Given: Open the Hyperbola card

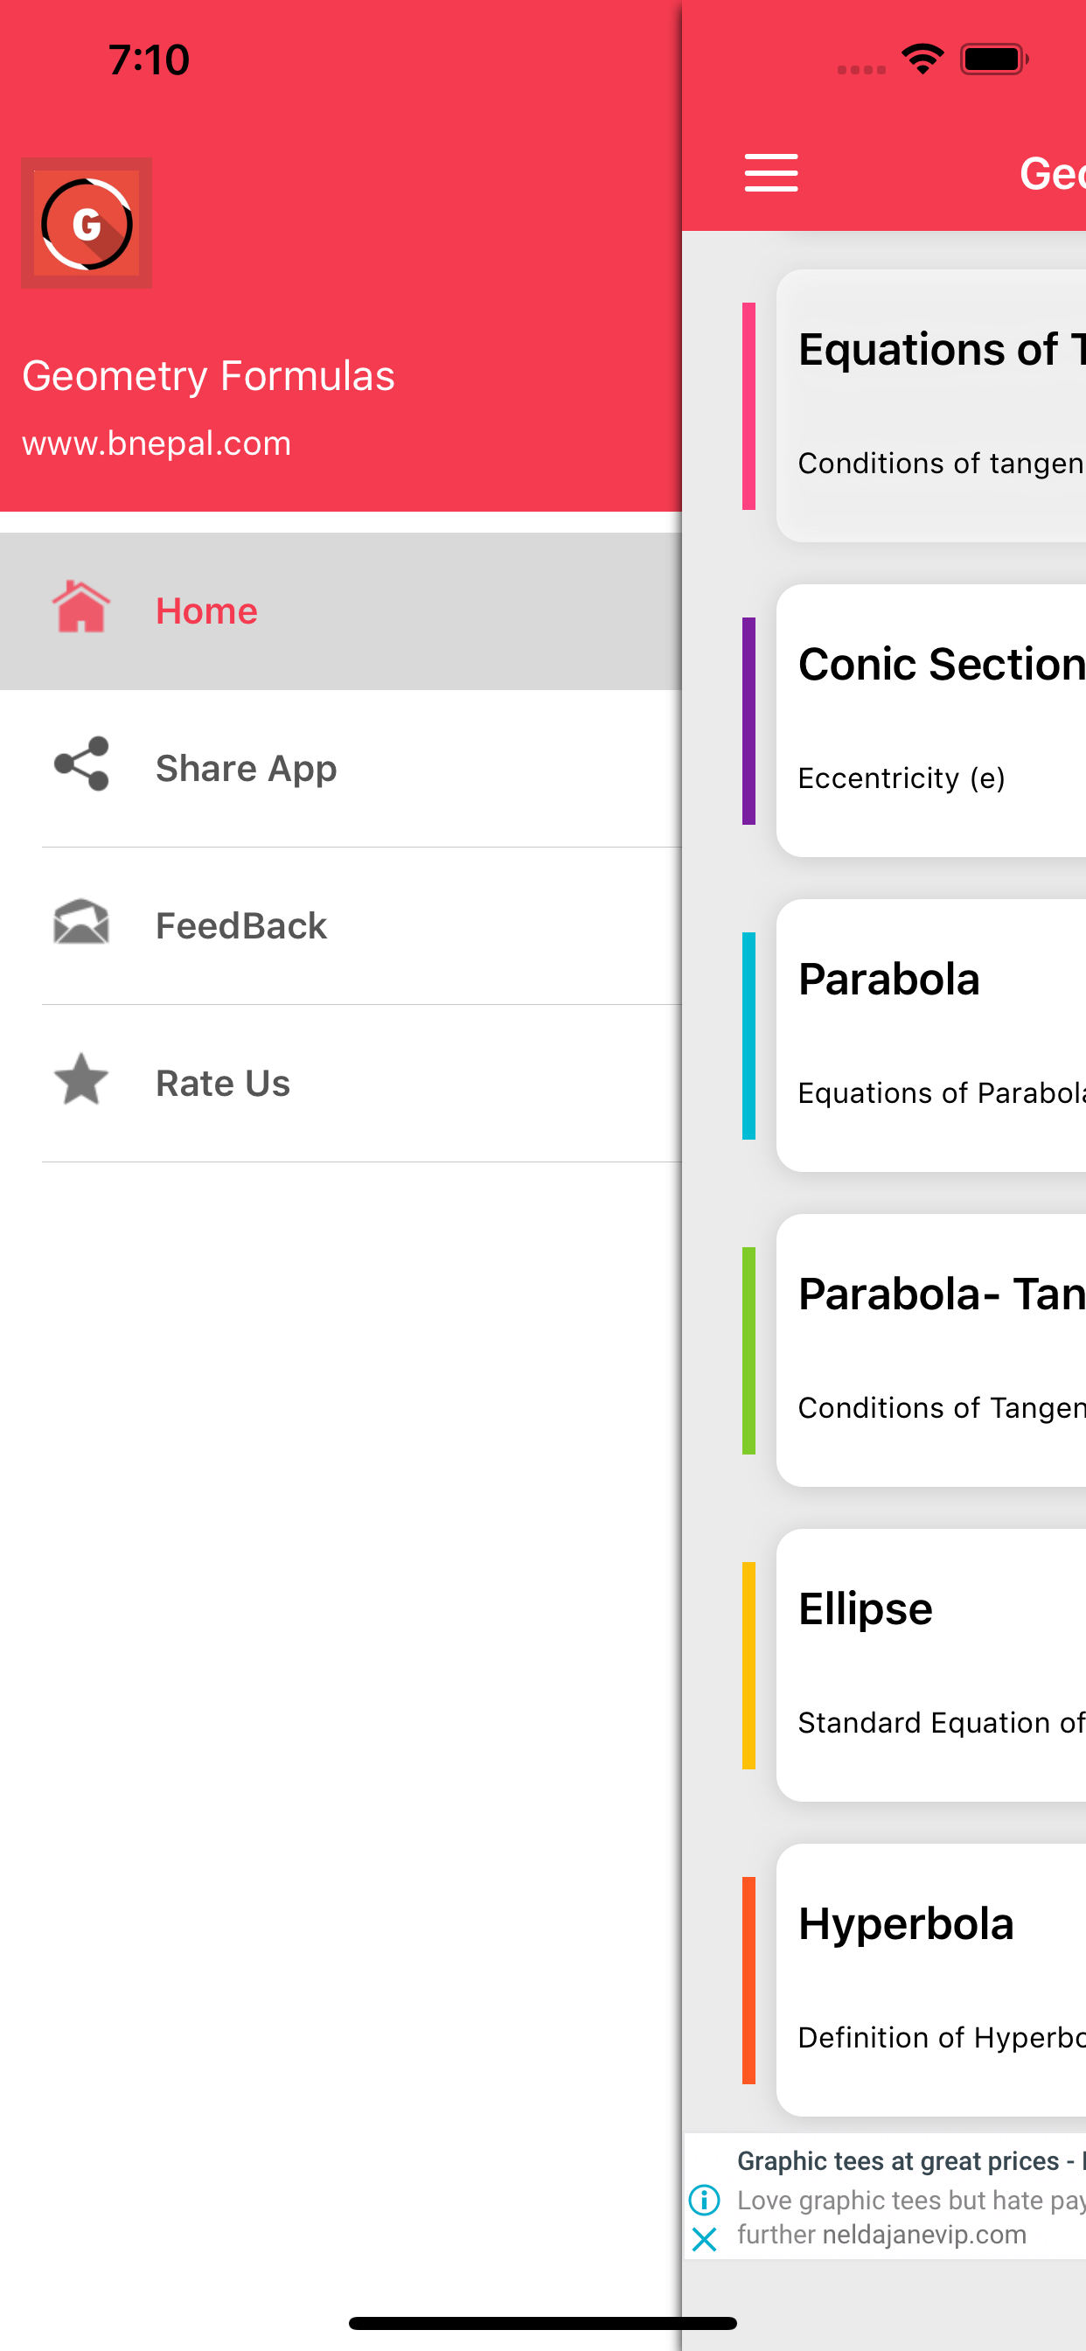Looking at the screenshot, I should pyautogui.click(x=931, y=1980).
